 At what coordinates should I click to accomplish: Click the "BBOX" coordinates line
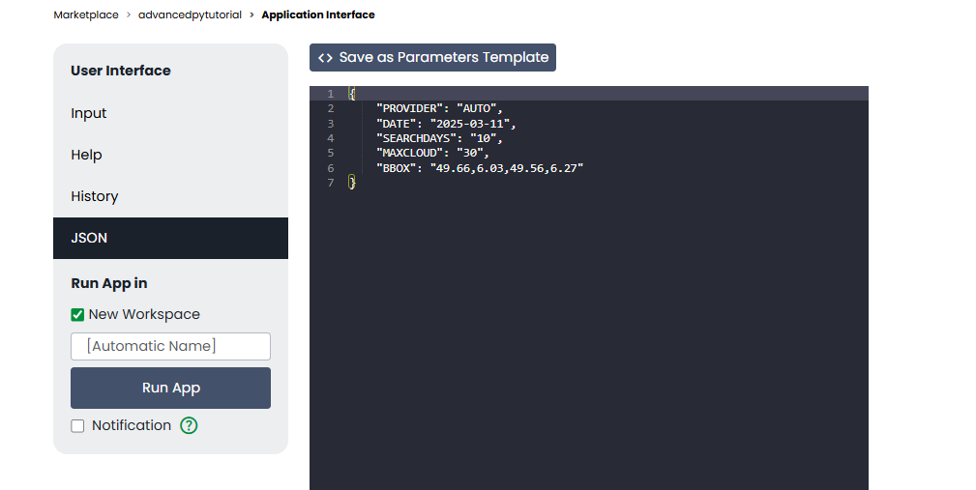coord(479,168)
